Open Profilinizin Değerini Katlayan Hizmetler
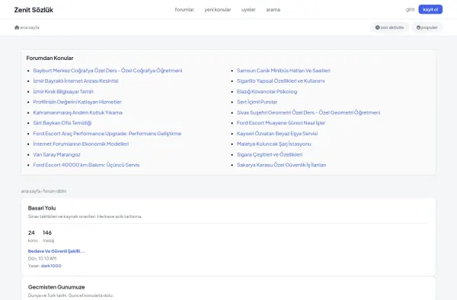The width and height of the screenshot is (457, 300). pos(77,102)
